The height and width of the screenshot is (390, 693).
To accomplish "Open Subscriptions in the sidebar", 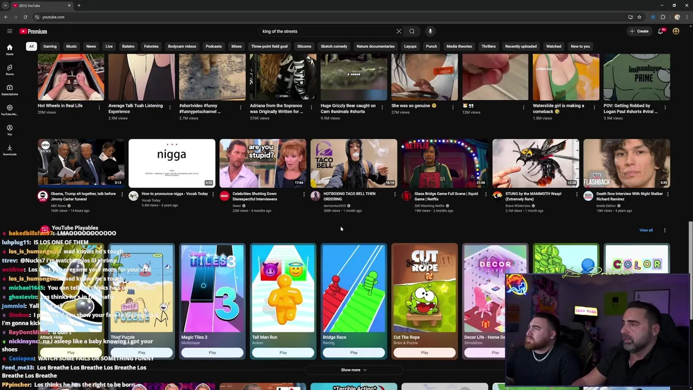I will (x=10, y=90).
